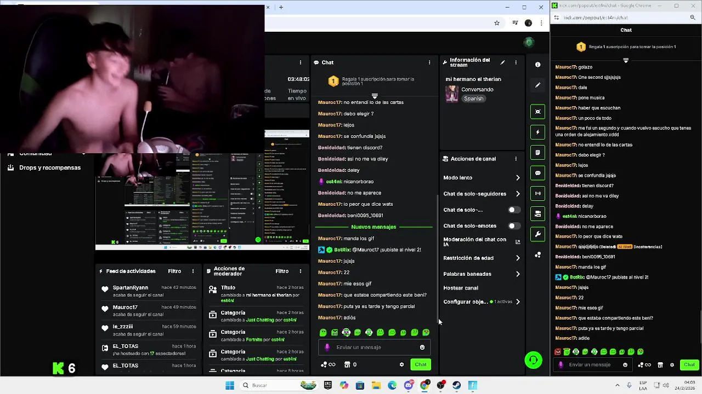Open Drops y recompensas menu item
This screenshot has height=394, width=702.
tap(49, 167)
